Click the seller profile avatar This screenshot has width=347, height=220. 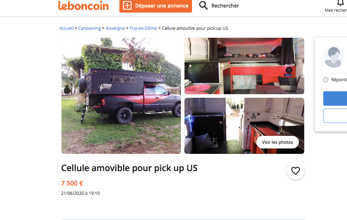tap(334, 57)
